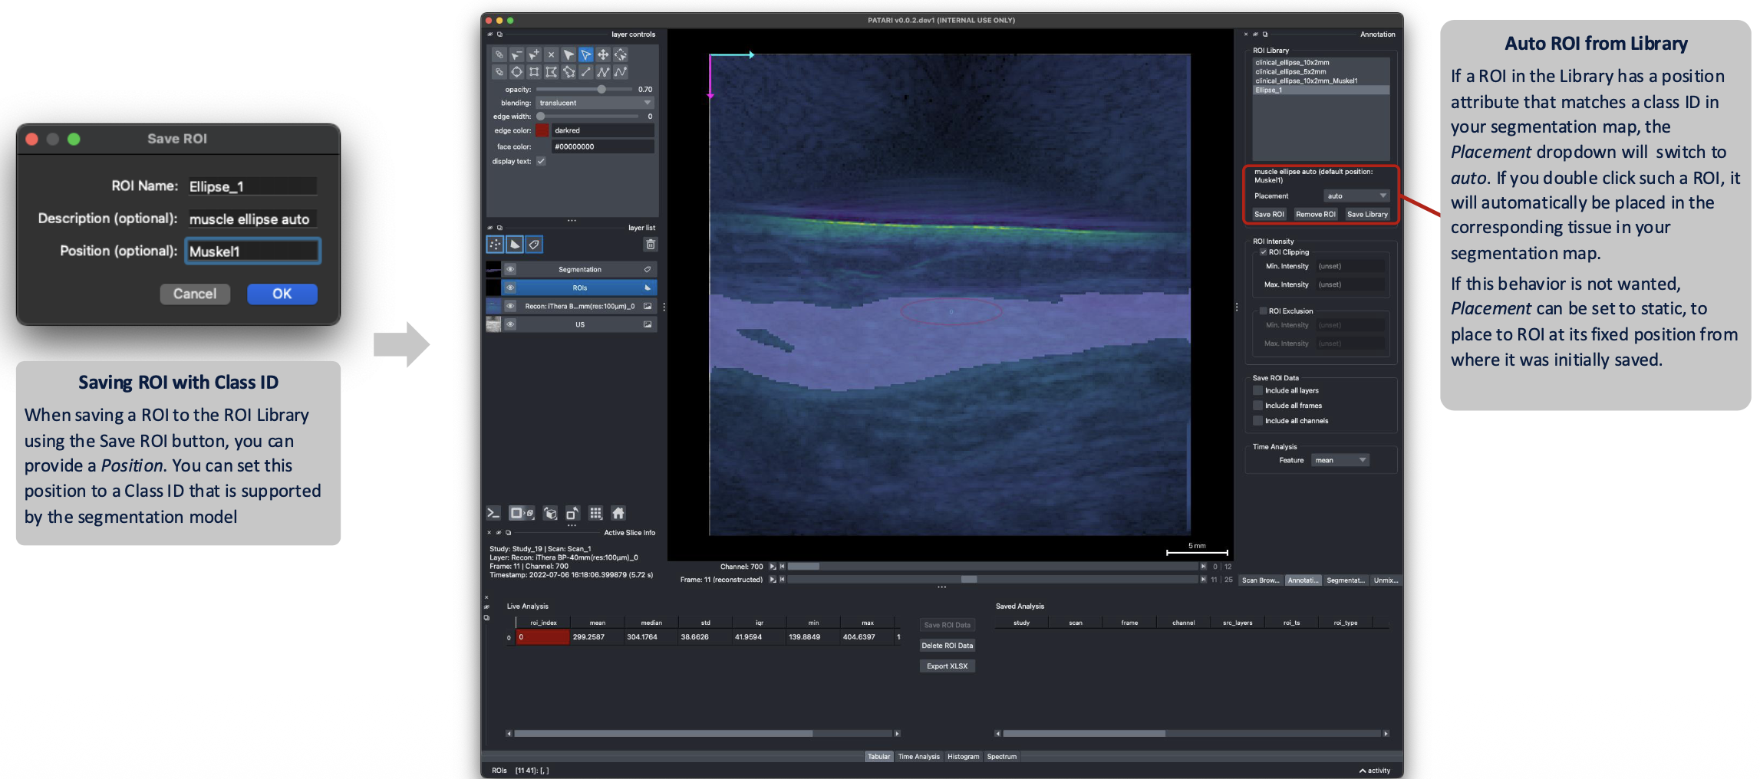Screen dimensions: 1760x779
Task: Open the blending mode dropdown
Action: (595, 103)
